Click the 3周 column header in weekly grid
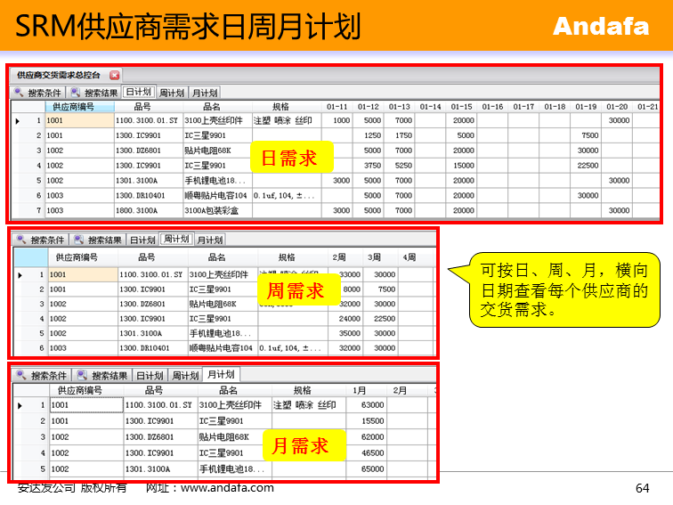Viewport: 673px width, 505px height. [x=377, y=258]
